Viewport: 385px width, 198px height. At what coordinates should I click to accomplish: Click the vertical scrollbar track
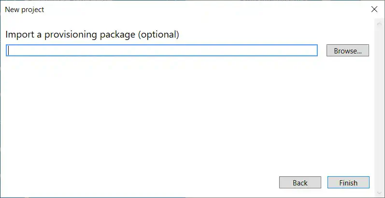pyautogui.click(x=379, y=106)
